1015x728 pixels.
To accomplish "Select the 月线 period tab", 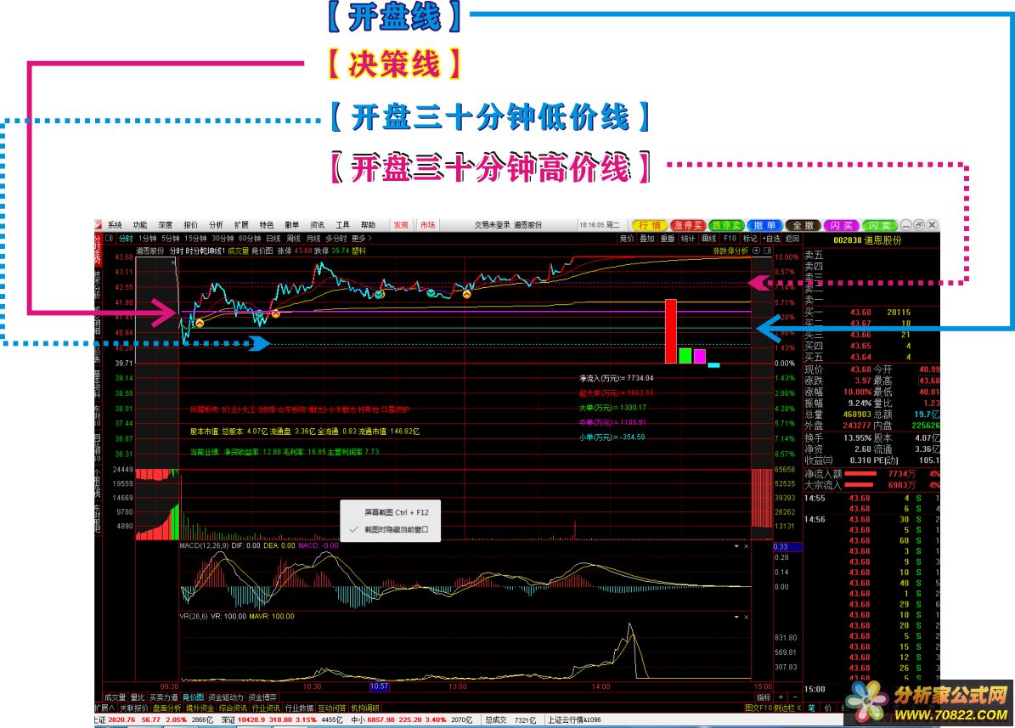I will [x=313, y=239].
